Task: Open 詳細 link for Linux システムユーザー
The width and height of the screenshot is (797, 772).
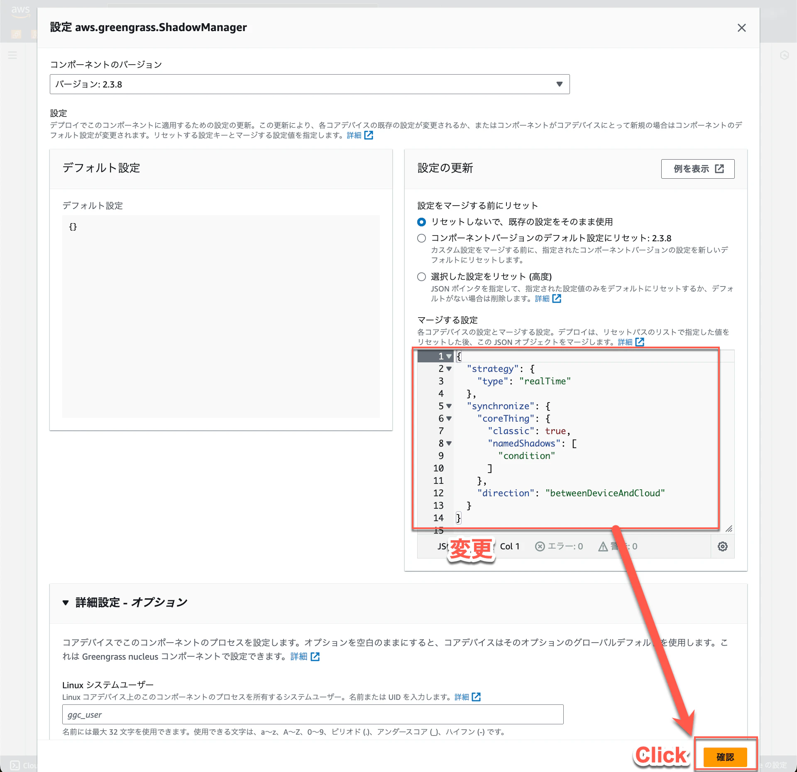Action: (462, 697)
